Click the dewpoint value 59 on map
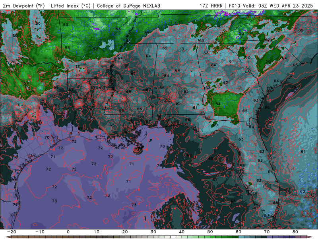 pyautogui.click(x=244, y=48)
